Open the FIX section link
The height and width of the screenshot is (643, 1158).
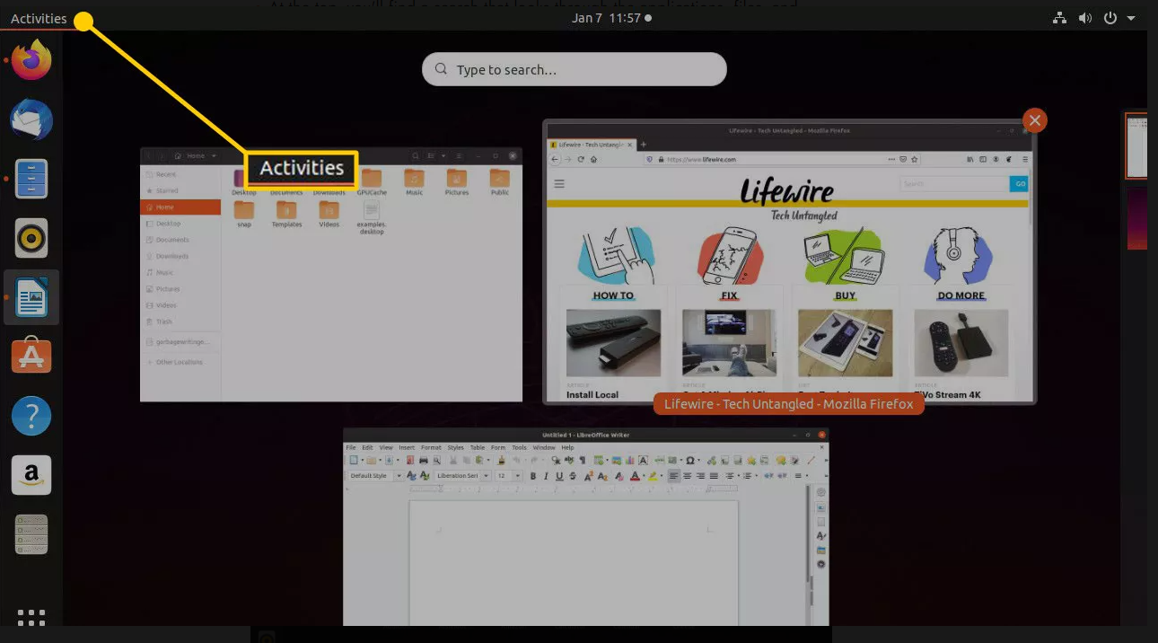click(x=729, y=295)
